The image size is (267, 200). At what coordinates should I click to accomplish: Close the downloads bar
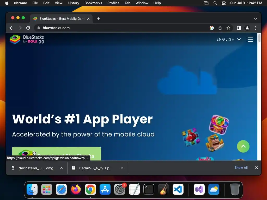point(257,168)
